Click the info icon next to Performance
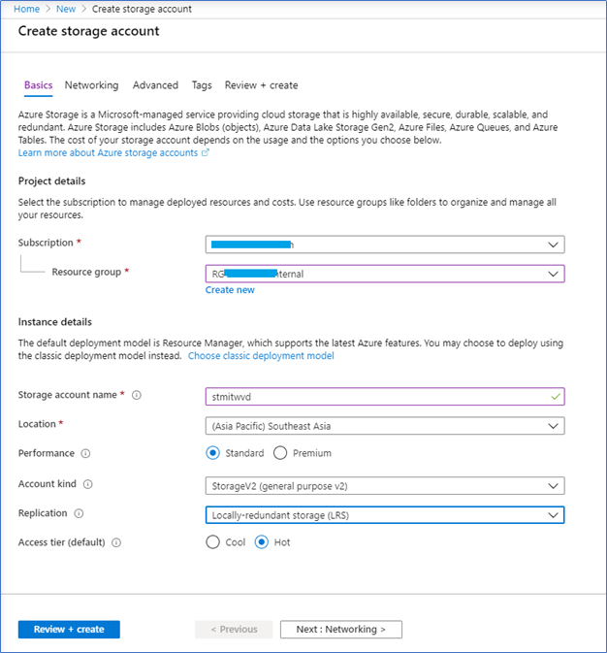 (x=85, y=453)
